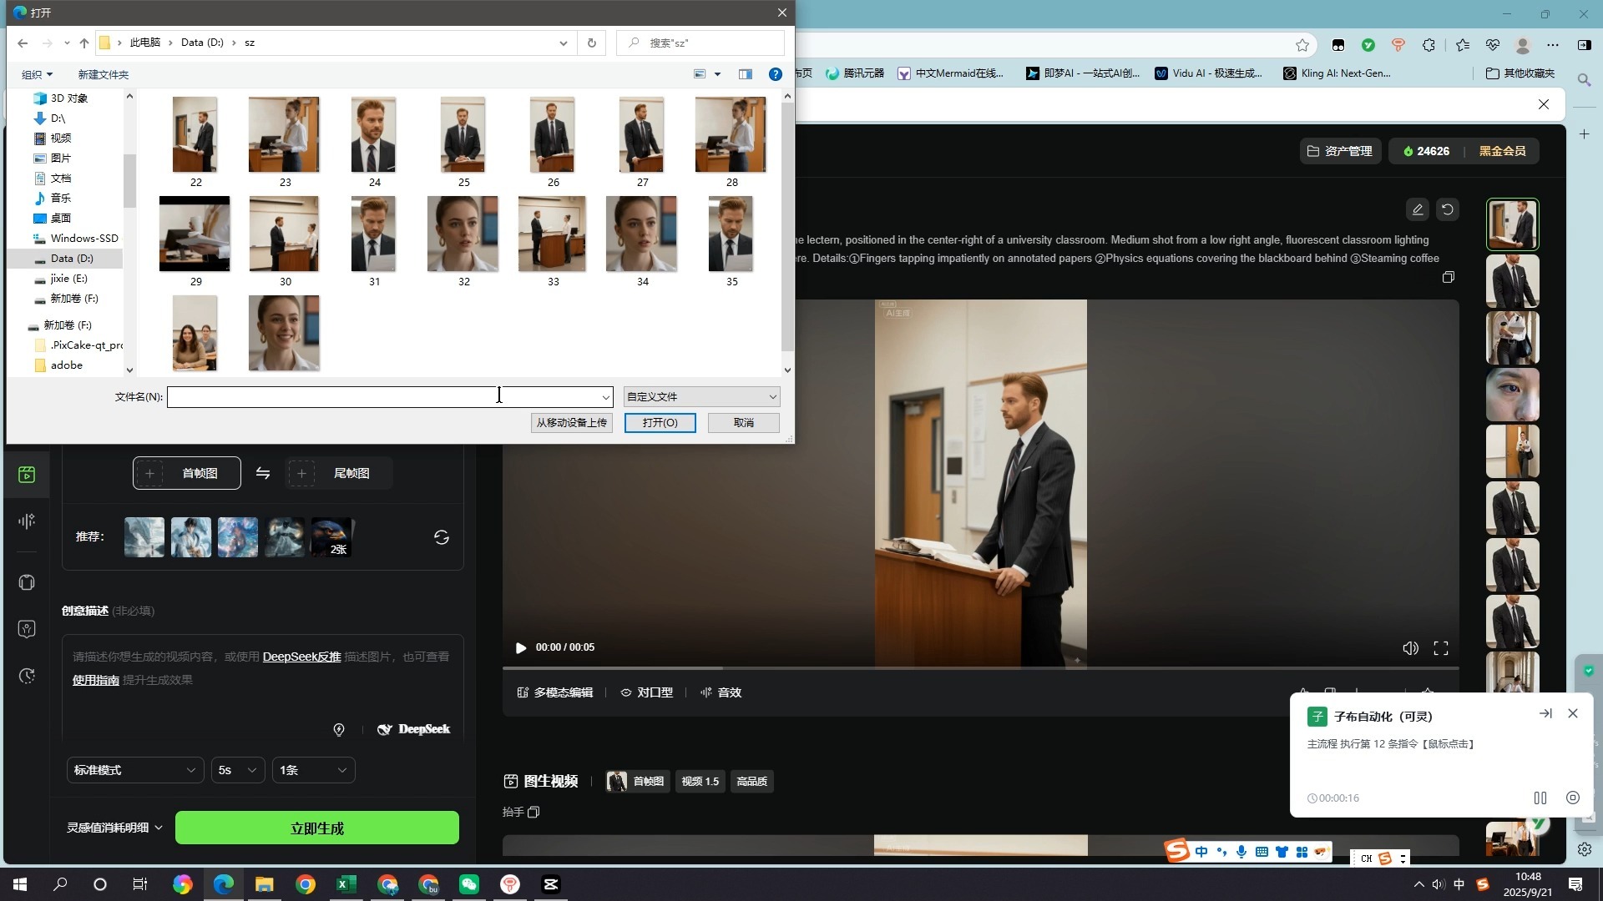The height and width of the screenshot is (901, 1603).
Task: Mute the video player volume
Action: pyautogui.click(x=1410, y=648)
